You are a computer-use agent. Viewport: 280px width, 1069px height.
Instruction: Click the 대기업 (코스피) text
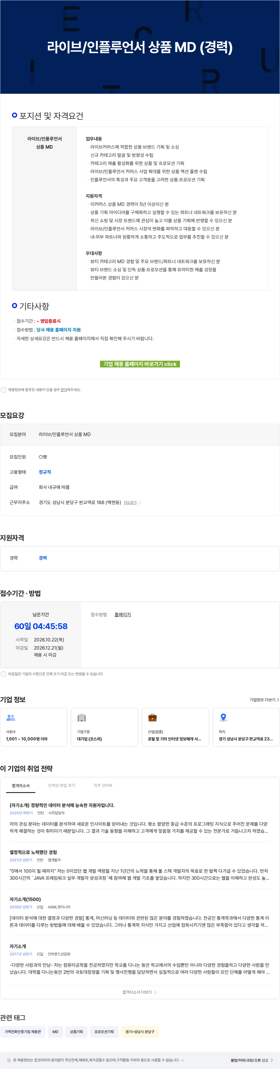[90, 739]
